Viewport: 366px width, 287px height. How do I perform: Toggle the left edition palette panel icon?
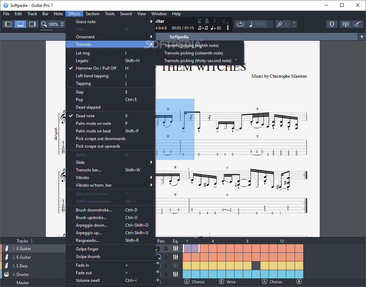(8, 24)
